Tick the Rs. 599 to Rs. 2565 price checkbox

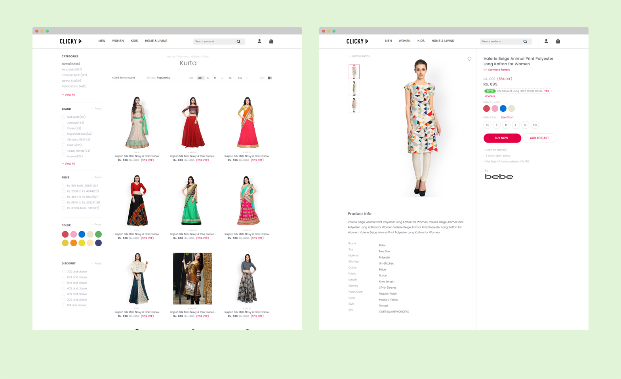coord(64,186)
